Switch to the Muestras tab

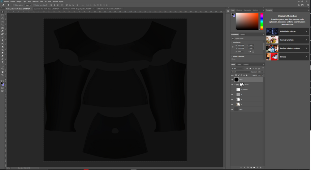tap(239, 10)
